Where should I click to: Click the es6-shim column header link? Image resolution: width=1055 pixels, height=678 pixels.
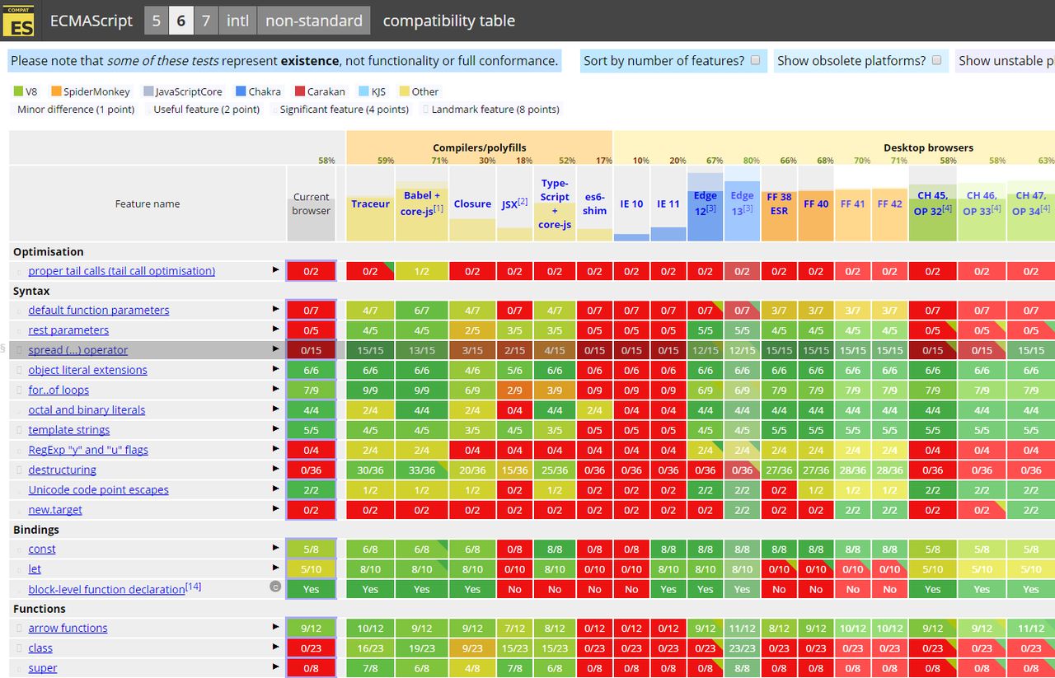click(x=594, y=203)
